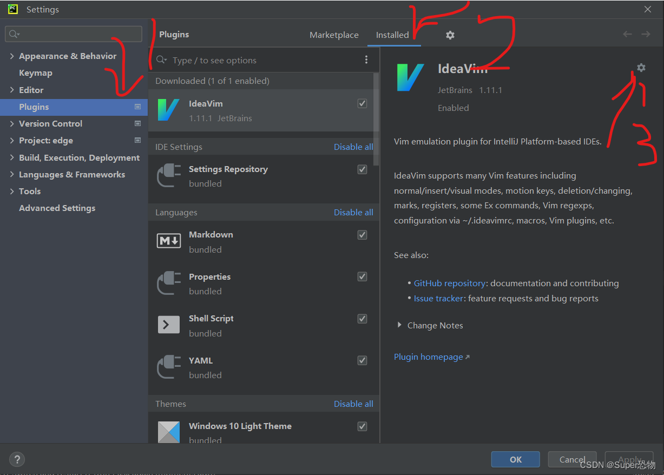Viewport: 664px width, 475px height.
Task: Click the Properties plugin plug icon
Action: (168, 283)
